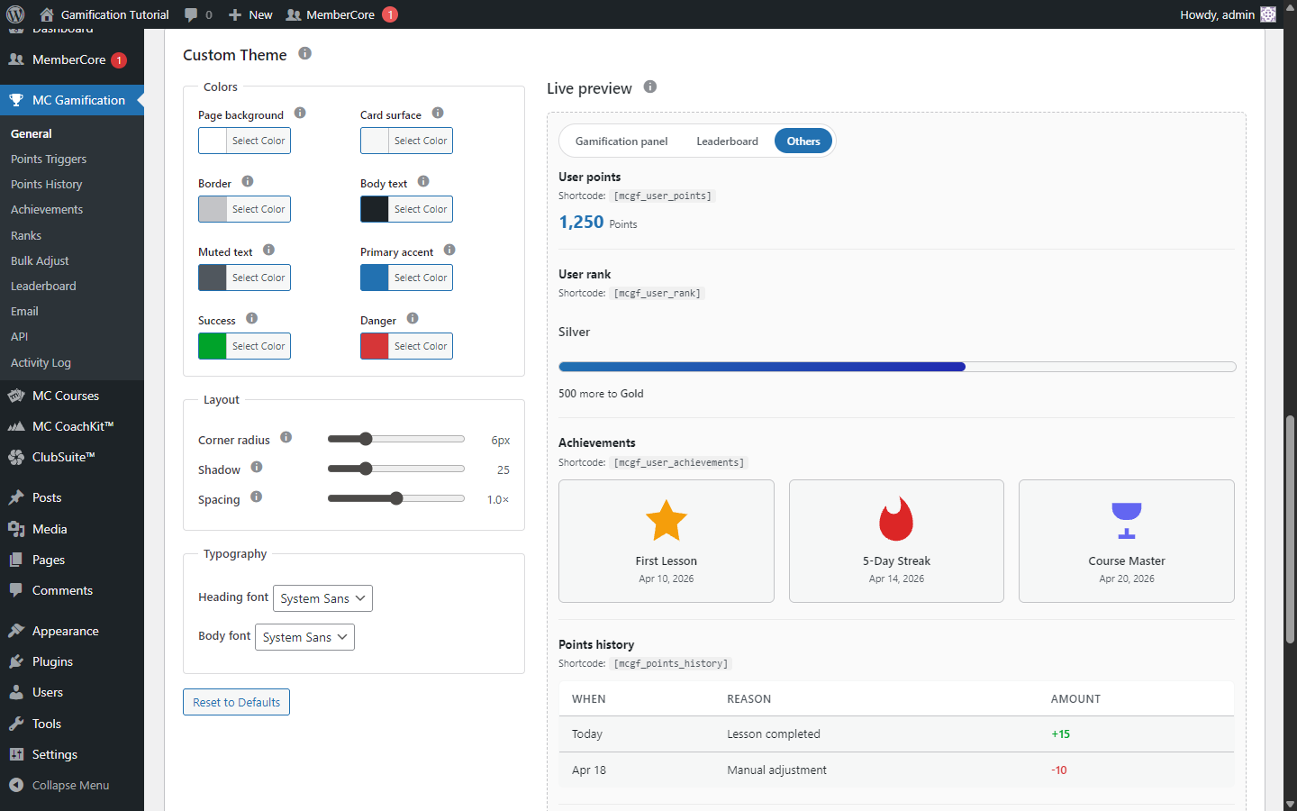Click the Manual adjustment row reason

[x=776, y=770]
